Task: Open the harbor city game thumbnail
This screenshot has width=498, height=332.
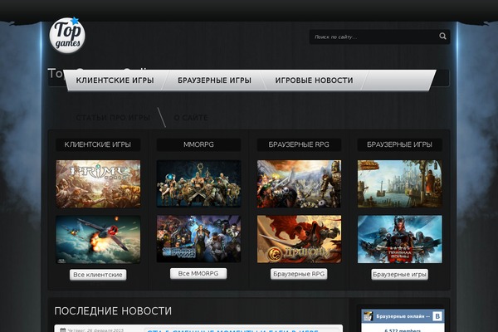Action: pos(399,184)
